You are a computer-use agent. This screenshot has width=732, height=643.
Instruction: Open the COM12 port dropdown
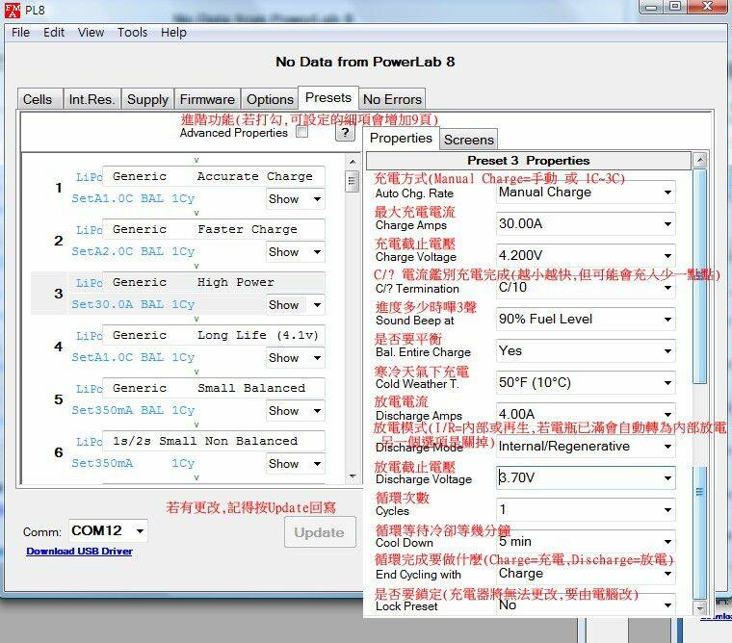(108, 530)
